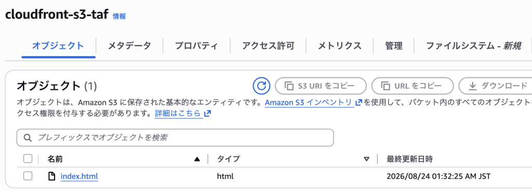Sort by name using the ascending arrow
This screenshot has width=532, height=191.
[x=197, y=159]
